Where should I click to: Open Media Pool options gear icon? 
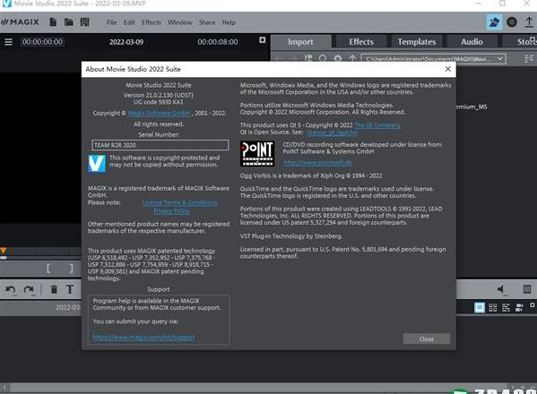tap(338, 58)
